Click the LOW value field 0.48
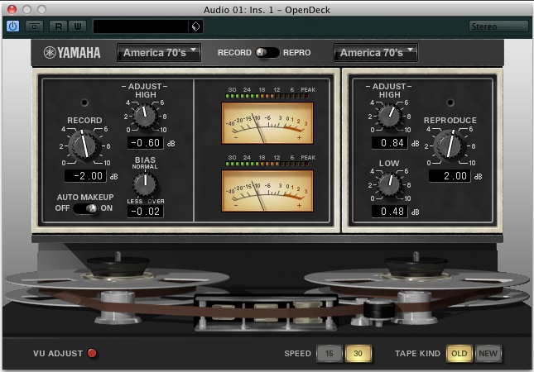This screenshot has width=534, height=372. point(390,211)
